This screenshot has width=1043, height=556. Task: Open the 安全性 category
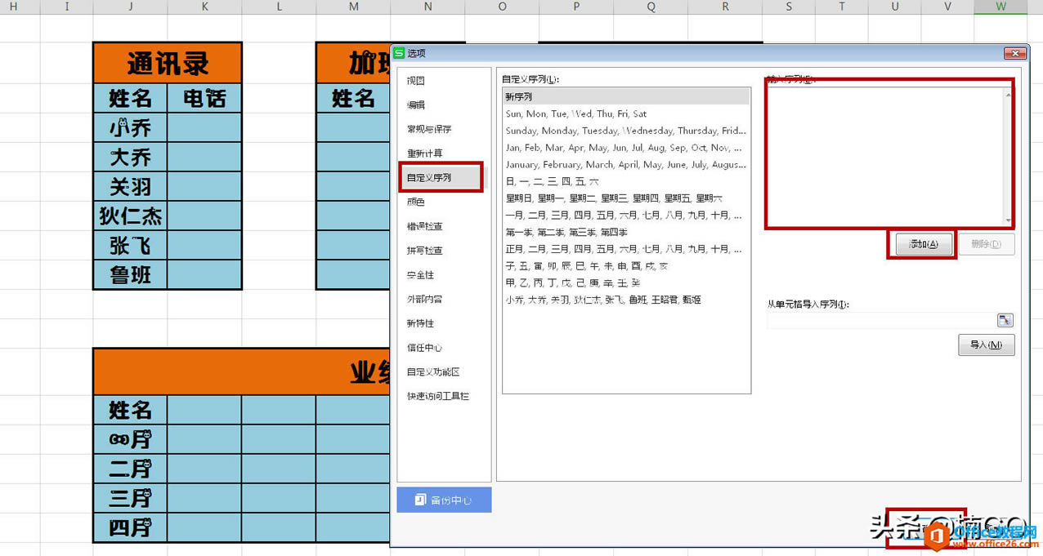(x=421, y=275)
